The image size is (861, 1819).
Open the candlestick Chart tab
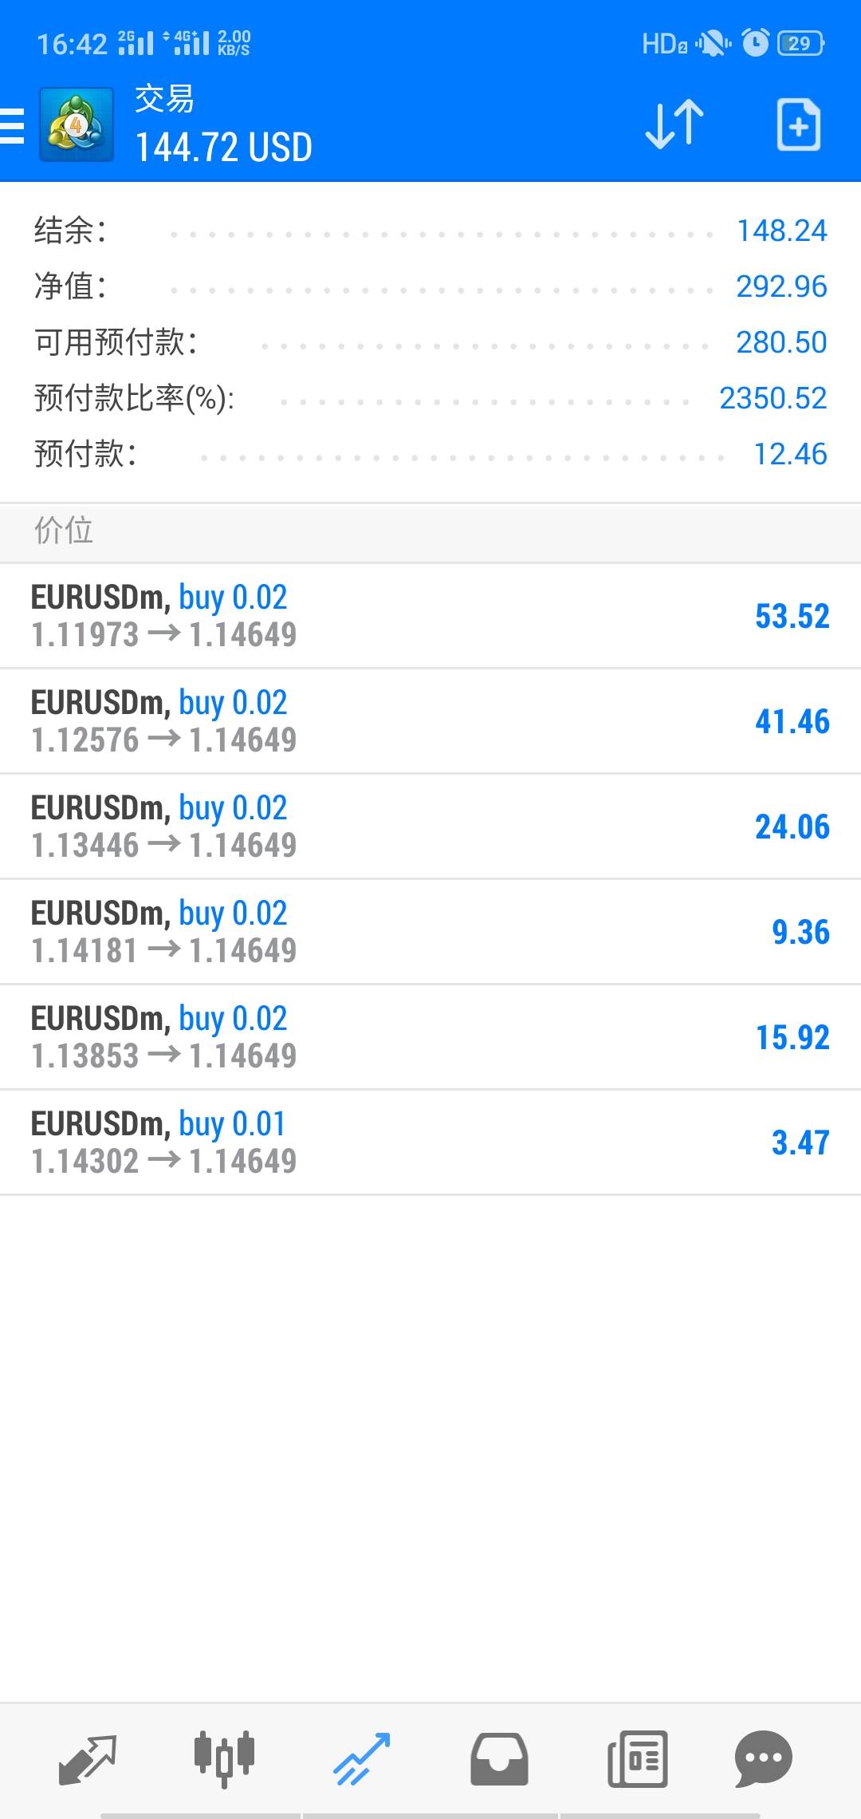tap(224, 1759)
